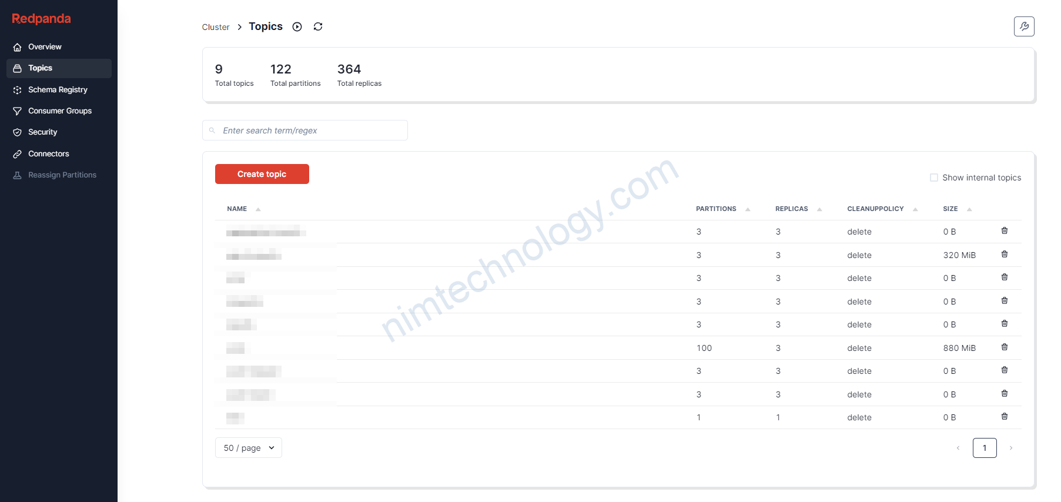Click the Cluster breadcrumb link

pos(216,27)
